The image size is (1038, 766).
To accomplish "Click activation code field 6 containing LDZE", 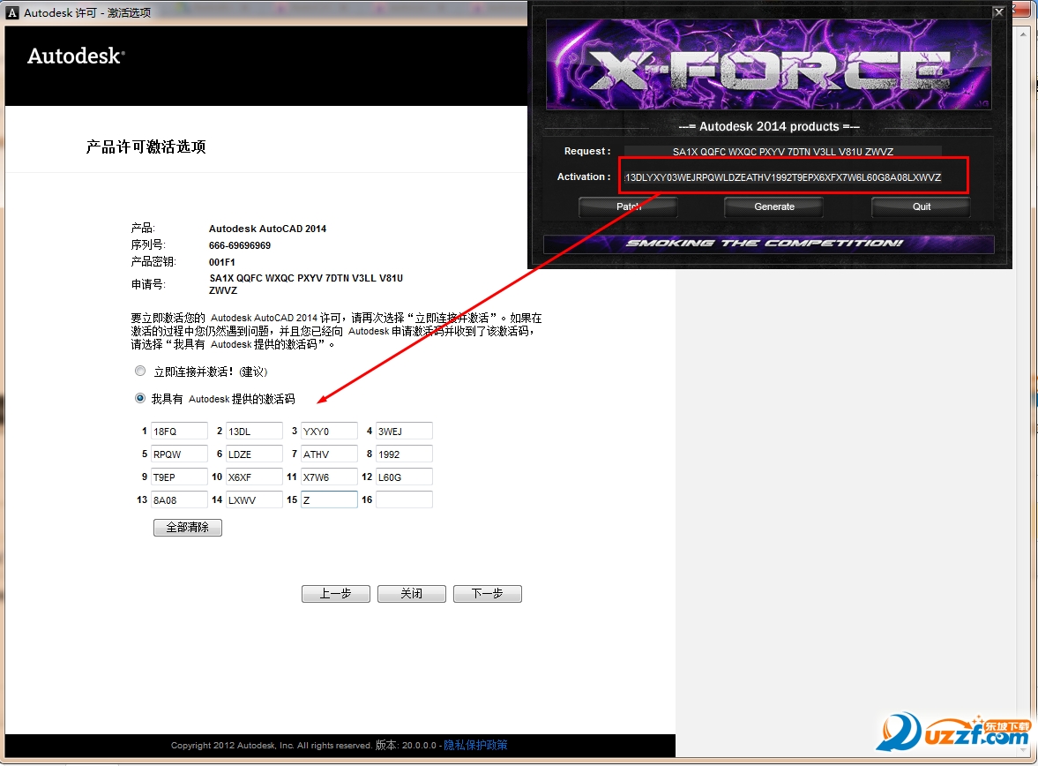I will 254,454.
